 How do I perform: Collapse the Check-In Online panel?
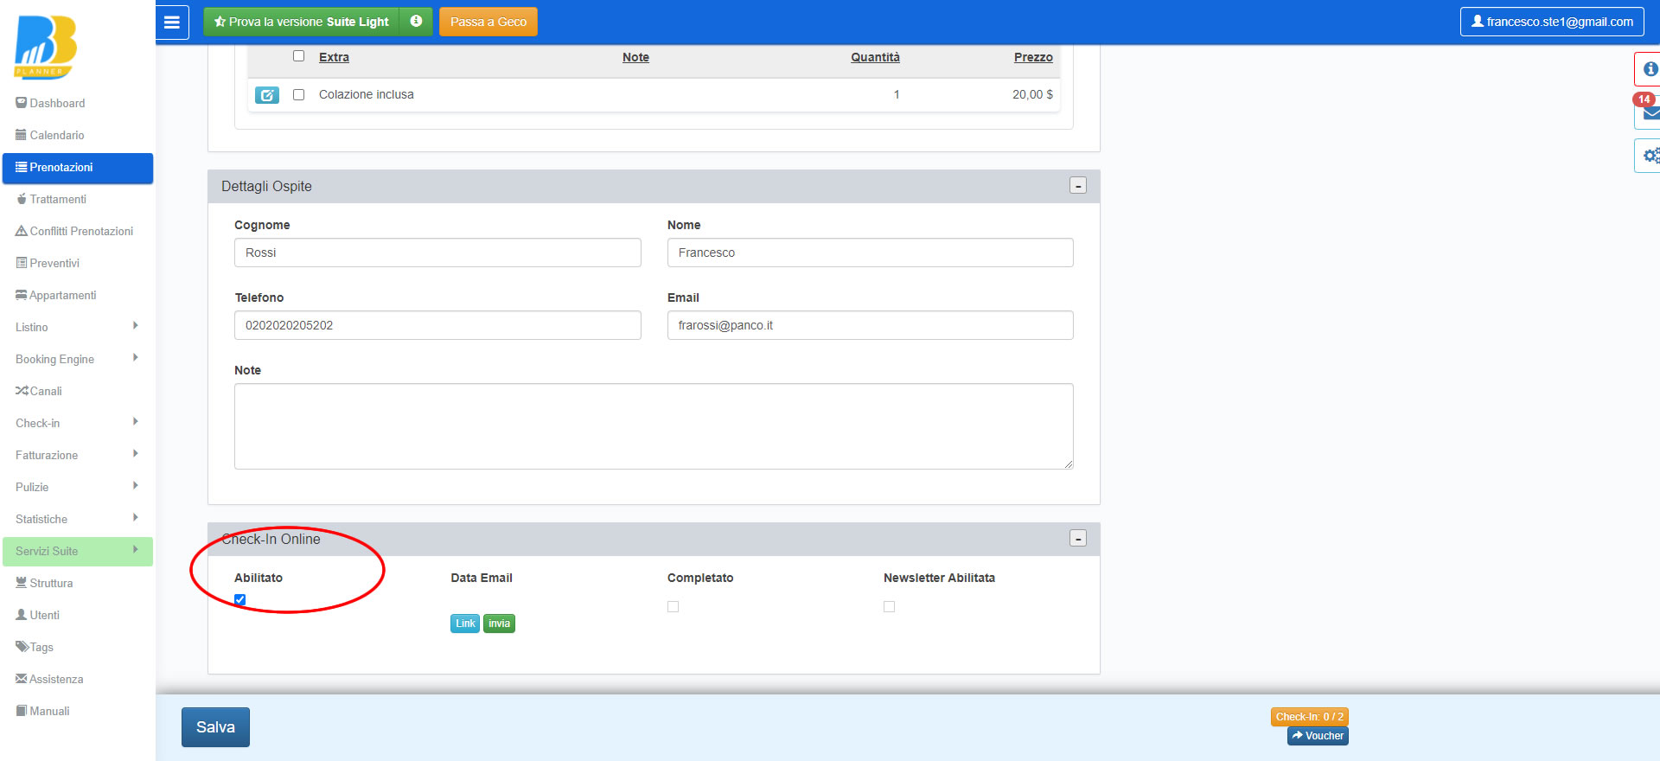pyautogui.click(x=1078, y=539)
